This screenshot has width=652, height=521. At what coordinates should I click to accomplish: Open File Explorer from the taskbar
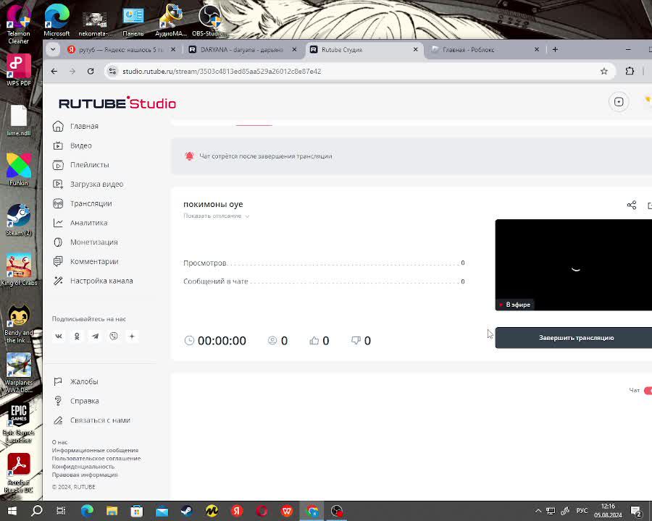[112, 511]
